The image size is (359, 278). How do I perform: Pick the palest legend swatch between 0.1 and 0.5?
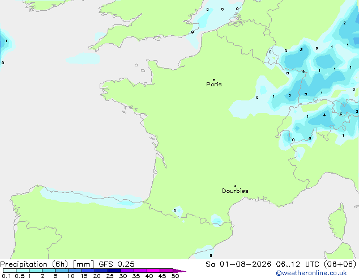[x=10, y=271]
